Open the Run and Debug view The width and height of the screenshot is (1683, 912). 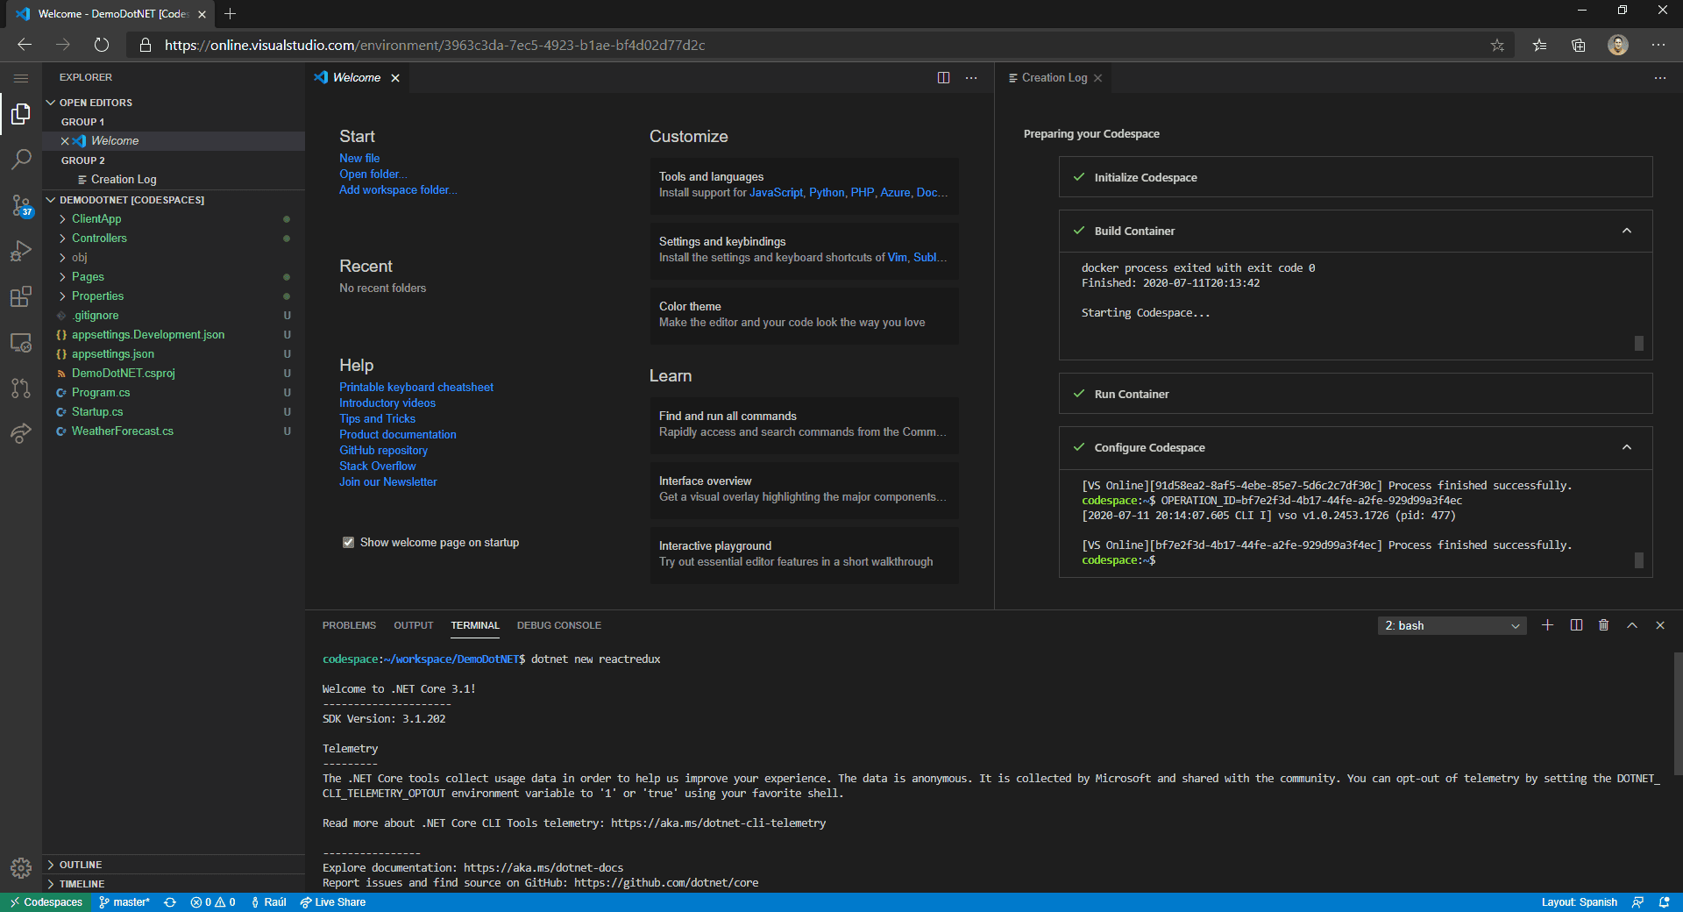pos(21,252)
